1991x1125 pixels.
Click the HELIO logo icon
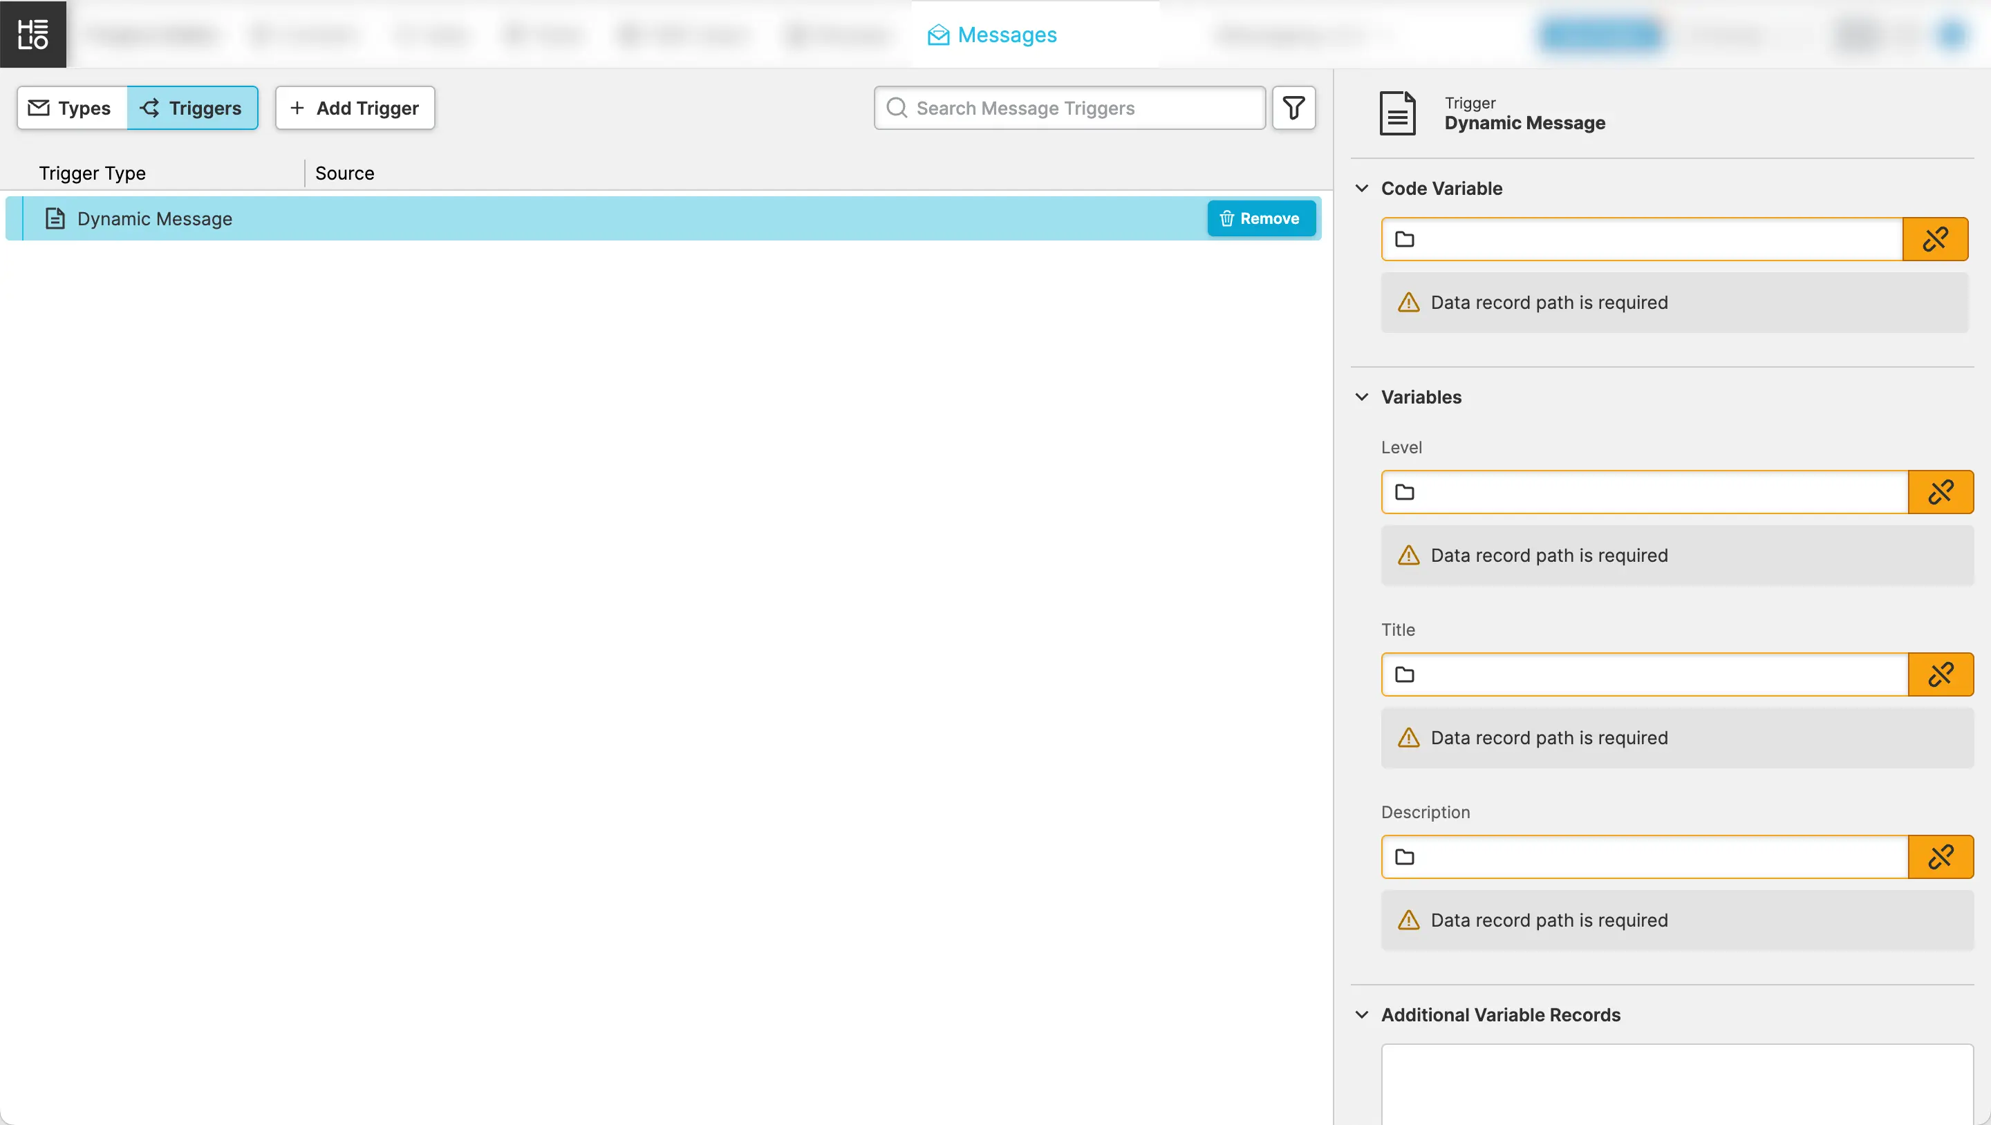[x=33, y=34]
